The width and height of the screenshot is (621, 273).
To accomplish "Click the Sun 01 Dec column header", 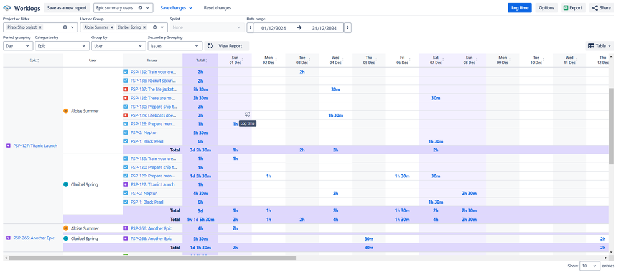I will pyautogui.click(x=235, y=60).
